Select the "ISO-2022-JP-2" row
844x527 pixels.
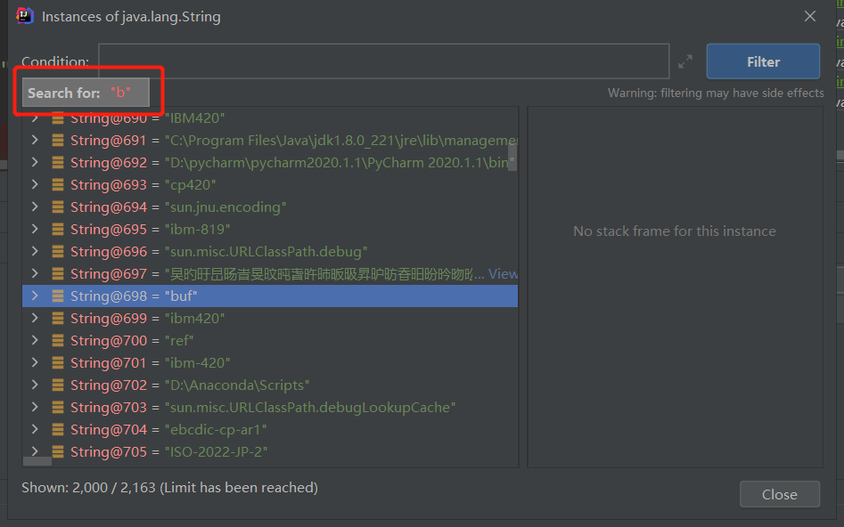click(270, 451)
